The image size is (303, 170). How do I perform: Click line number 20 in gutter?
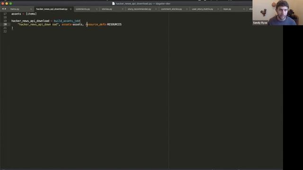5,25
